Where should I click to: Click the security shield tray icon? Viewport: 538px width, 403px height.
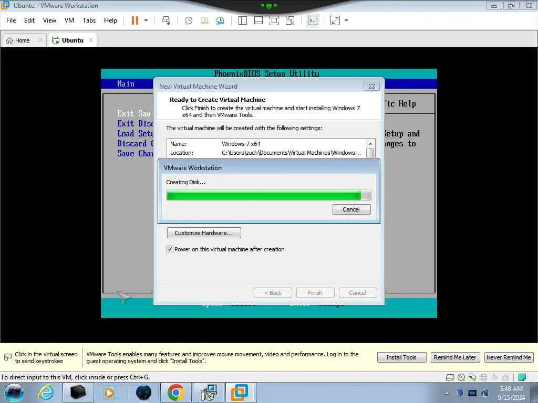[x=460, y=393]
